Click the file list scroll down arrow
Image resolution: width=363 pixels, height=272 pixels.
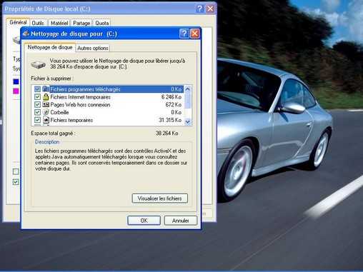coord(188,122)
